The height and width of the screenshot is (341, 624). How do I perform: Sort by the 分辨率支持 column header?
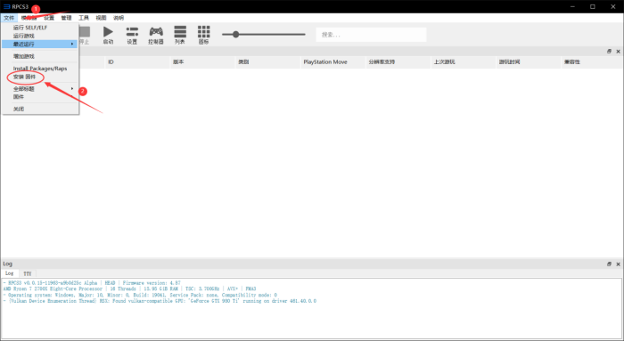[x=398, y=62]
